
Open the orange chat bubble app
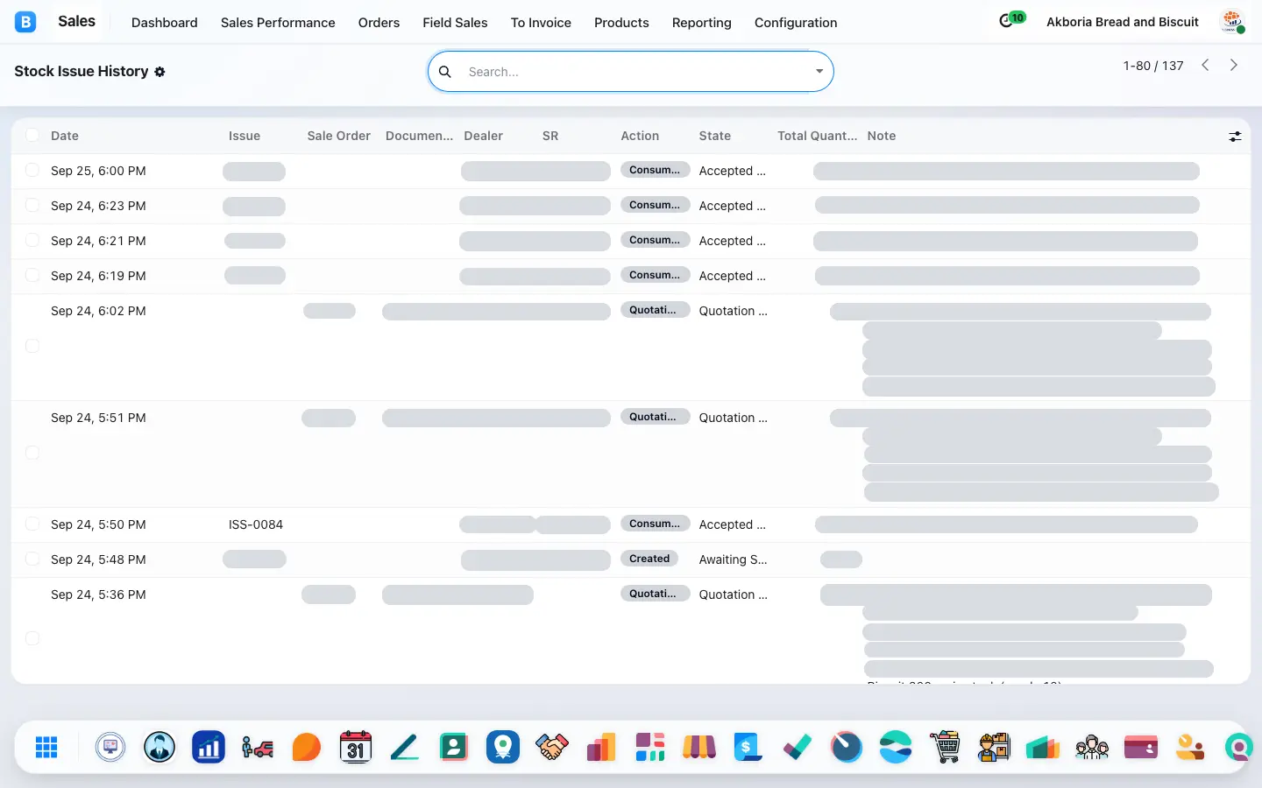[x=307, y=747]
